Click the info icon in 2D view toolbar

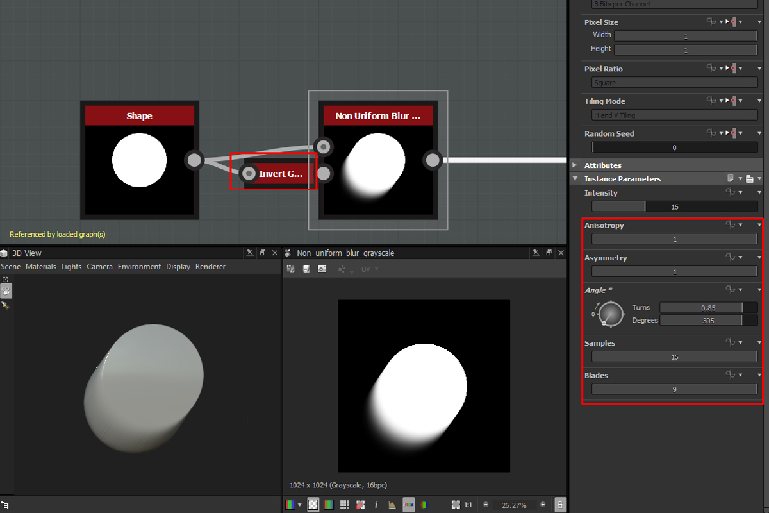point(376,505)
